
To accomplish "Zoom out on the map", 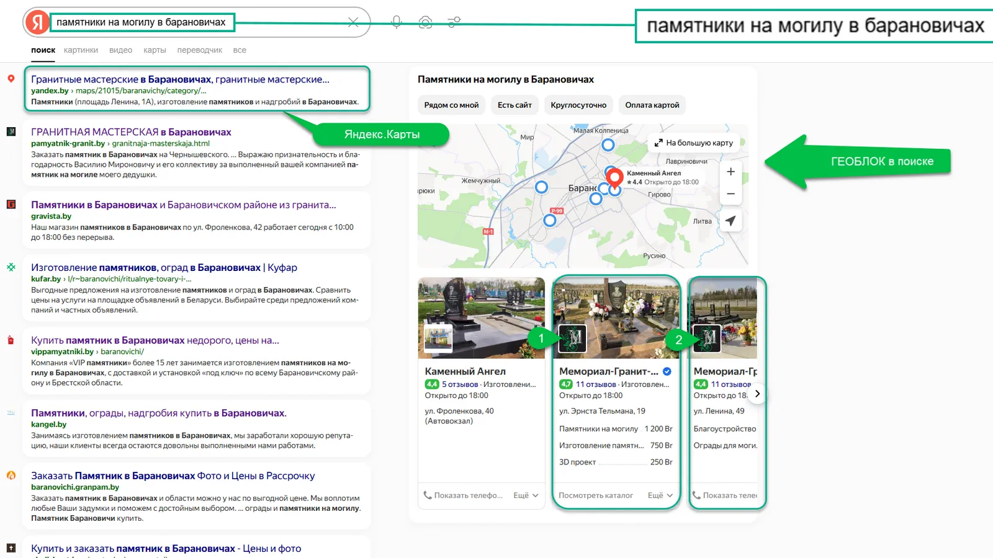I will pyautogui.click(x=730, y=194).
